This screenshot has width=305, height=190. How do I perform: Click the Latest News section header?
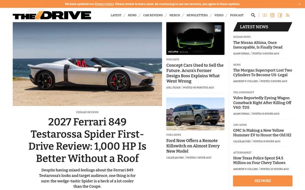tap(263, 27)
